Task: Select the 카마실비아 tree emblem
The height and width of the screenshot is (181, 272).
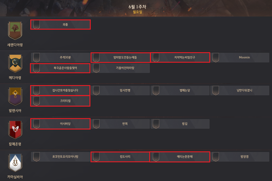Action: [15, 163]
